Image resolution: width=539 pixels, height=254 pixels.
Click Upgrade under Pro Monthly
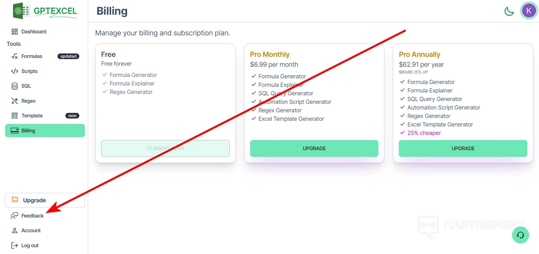pyautogui.click(x=314, y=148)
